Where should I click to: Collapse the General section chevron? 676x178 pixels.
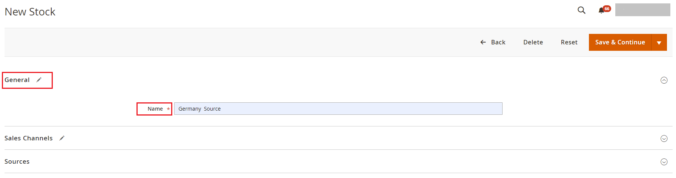[664, 80]
